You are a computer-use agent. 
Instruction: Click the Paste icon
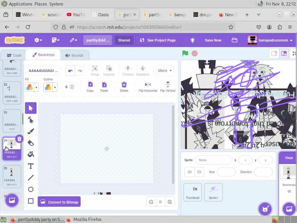104,87
